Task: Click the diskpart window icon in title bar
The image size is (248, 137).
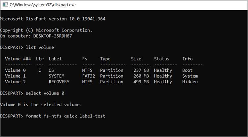Action: 5,5
